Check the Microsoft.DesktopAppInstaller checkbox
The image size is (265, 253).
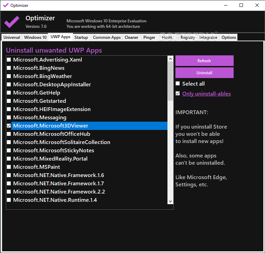(9, 85)
